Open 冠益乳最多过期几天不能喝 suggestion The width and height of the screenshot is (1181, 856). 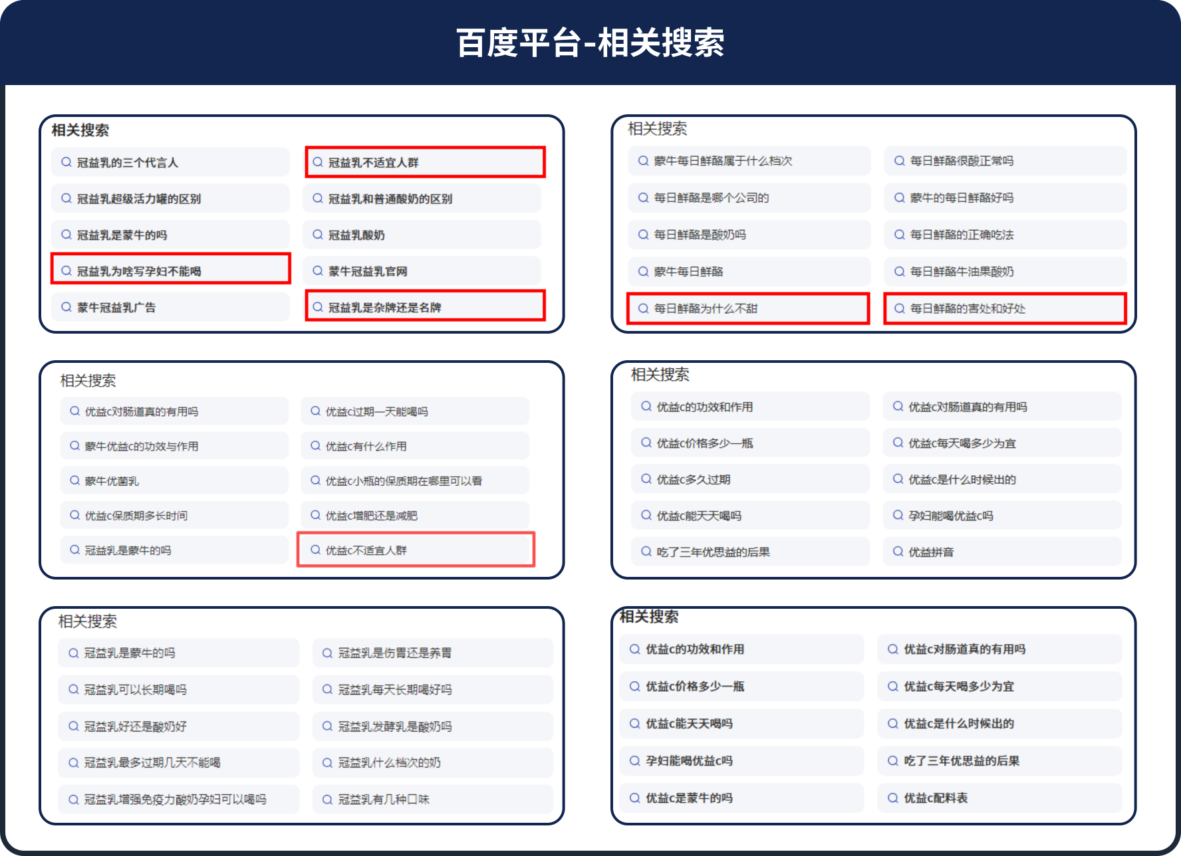[x=179, y=762]
